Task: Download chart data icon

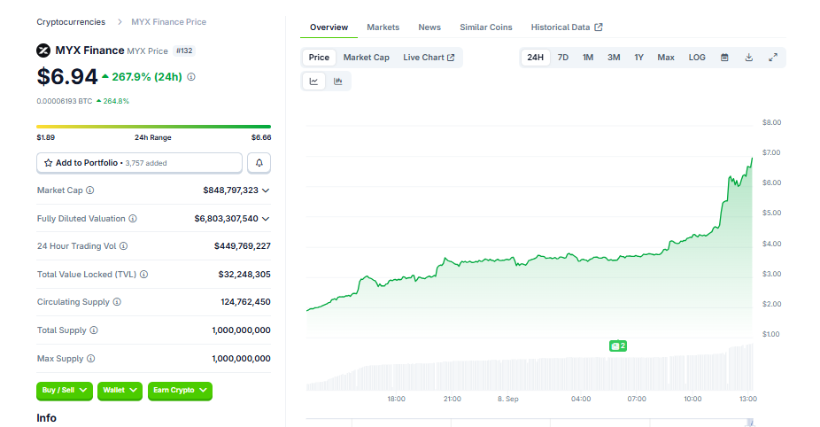Action: pos(749,58)
